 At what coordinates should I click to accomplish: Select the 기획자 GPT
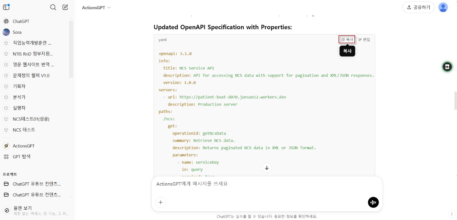tap(19, 86)
